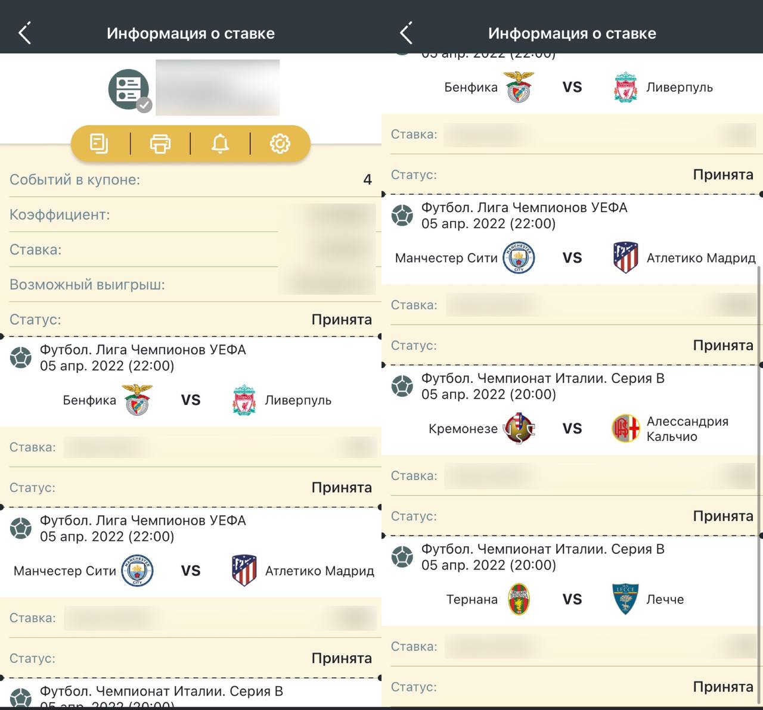Tap the printer icon in yellow toolbar
This screenshot has width=763, height=710.
[160, 144]
